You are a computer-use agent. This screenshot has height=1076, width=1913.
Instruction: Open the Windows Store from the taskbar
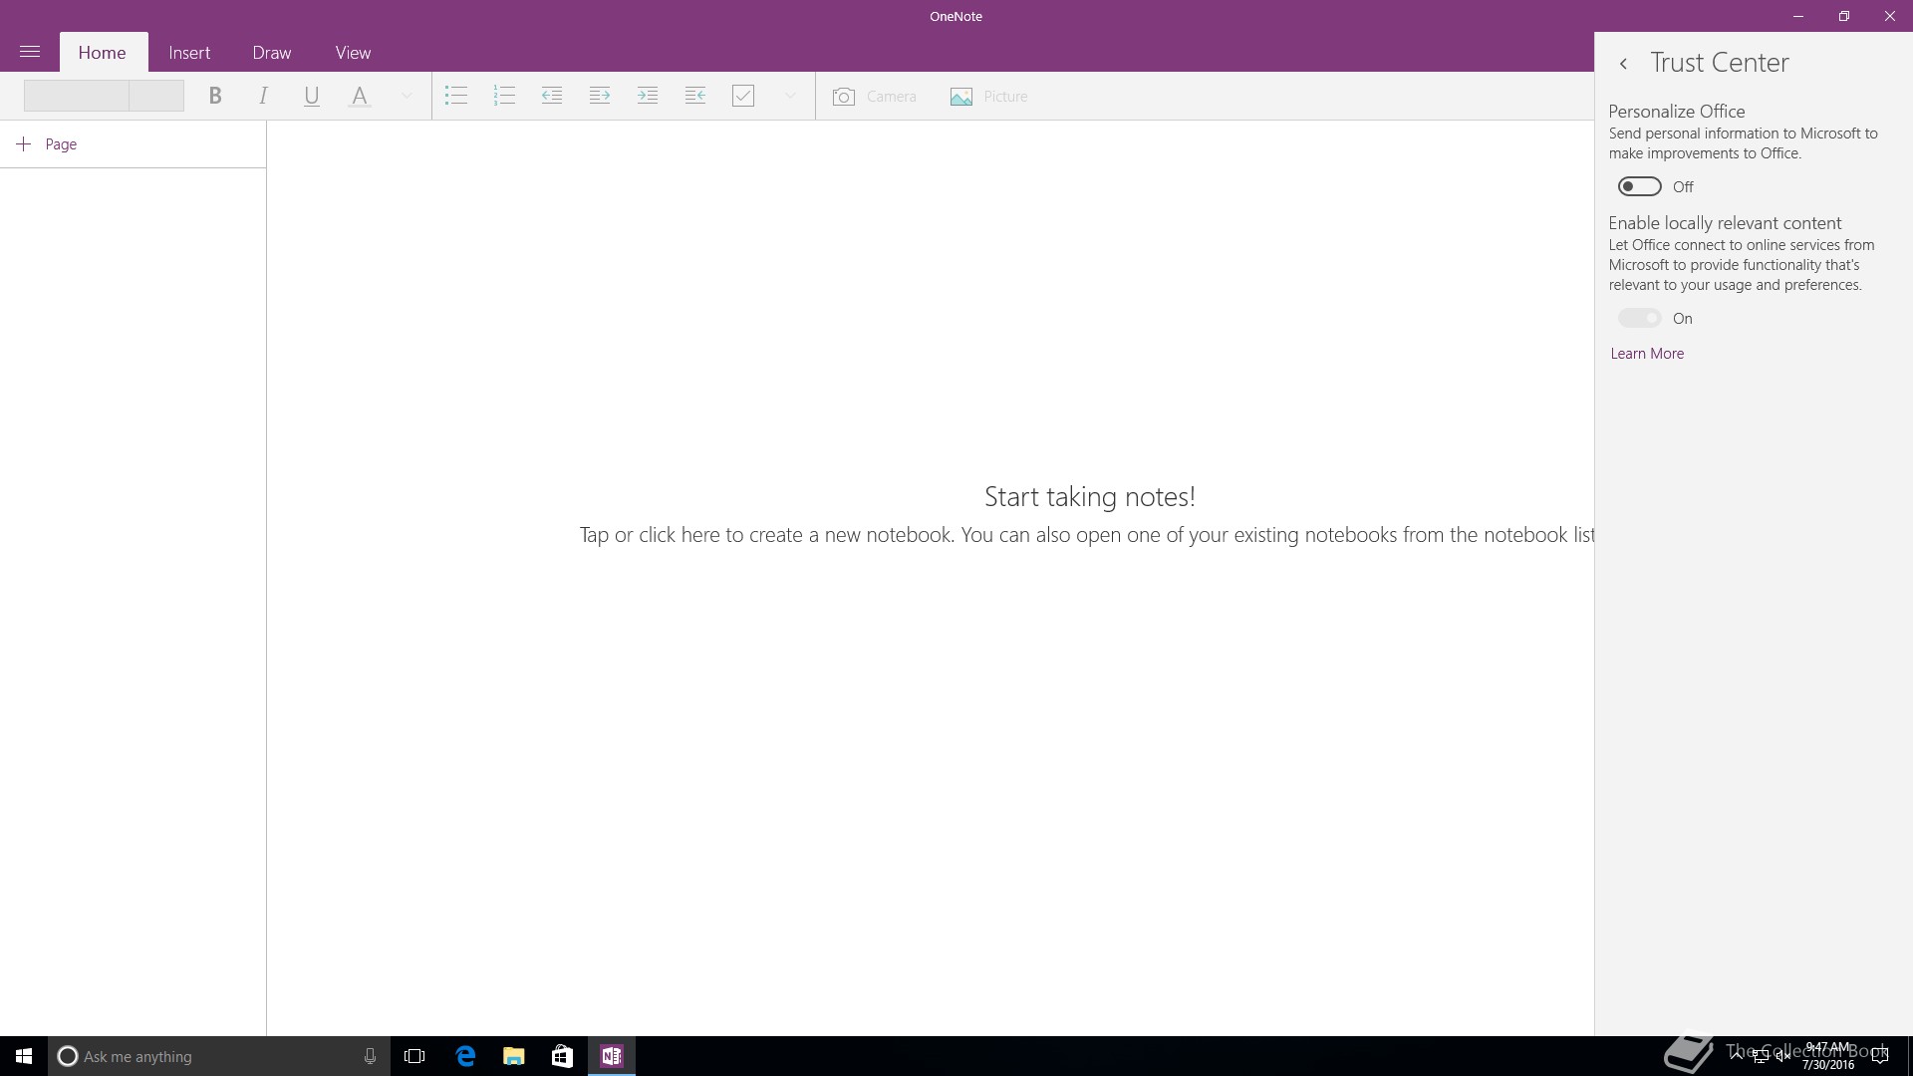pos(562,1056)
